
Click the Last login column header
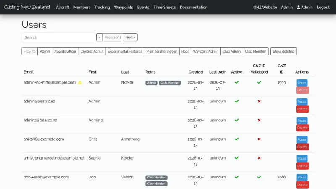point(218,72)
